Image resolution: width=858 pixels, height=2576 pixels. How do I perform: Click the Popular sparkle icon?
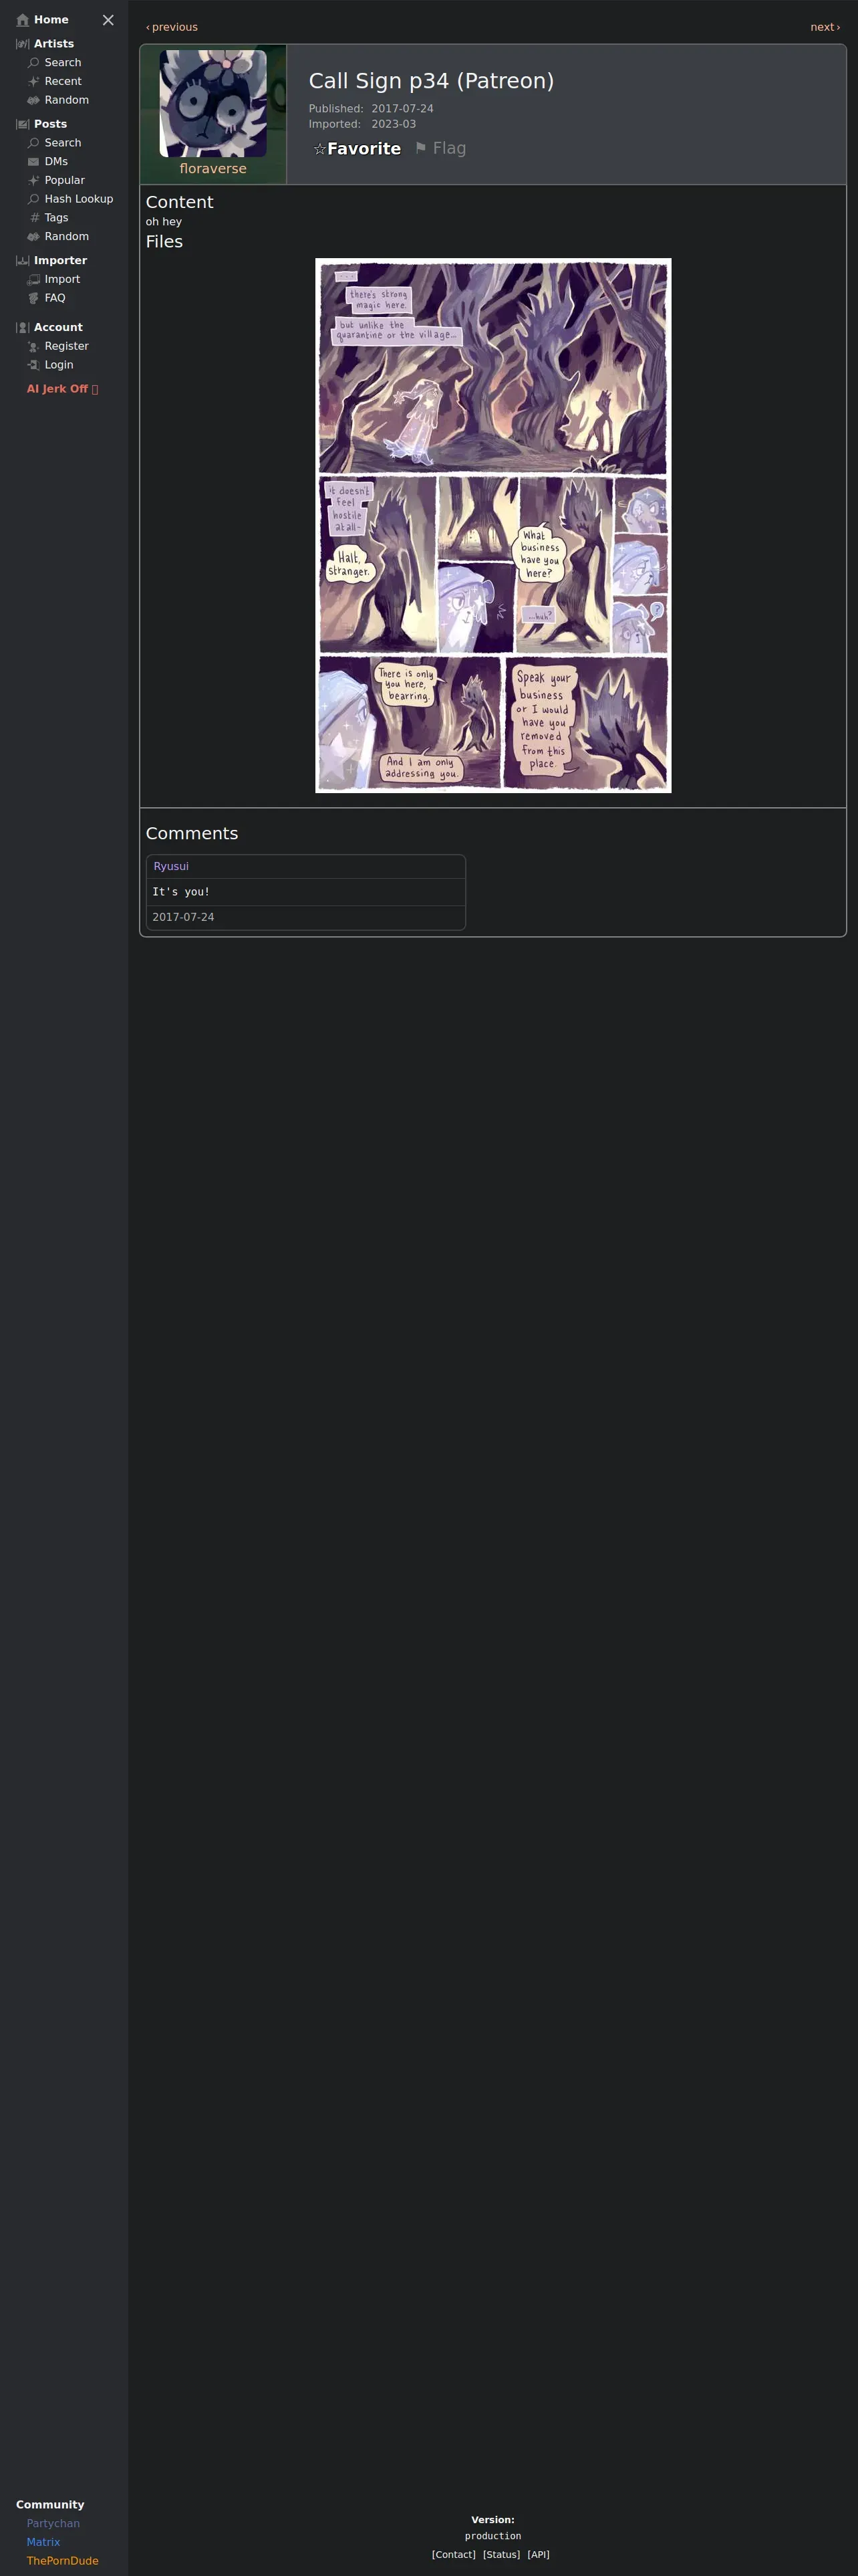[34, 180]
